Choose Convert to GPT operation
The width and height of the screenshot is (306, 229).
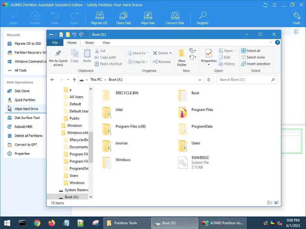click(22, 145)
